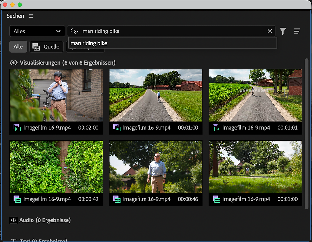
Task: Open the funnel filter options
Action: pos(283,31)
